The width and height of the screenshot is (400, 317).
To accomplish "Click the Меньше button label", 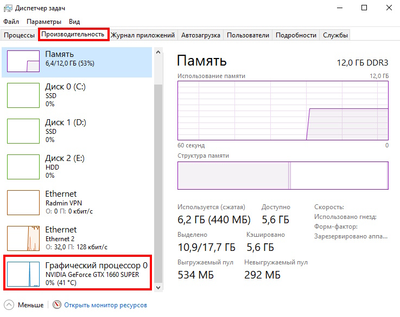I will (x=30, y=305).
